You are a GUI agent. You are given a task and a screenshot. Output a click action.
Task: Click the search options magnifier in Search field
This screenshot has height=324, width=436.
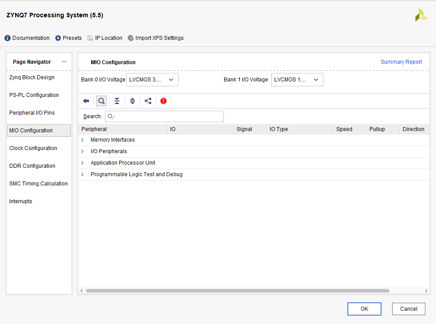coord(111,116)
